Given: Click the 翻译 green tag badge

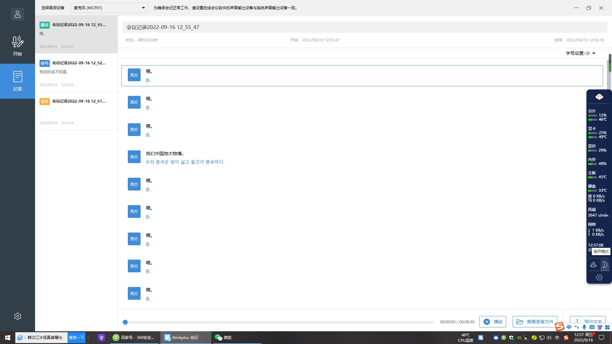Looking at the screenshot, I should point(45,25).
